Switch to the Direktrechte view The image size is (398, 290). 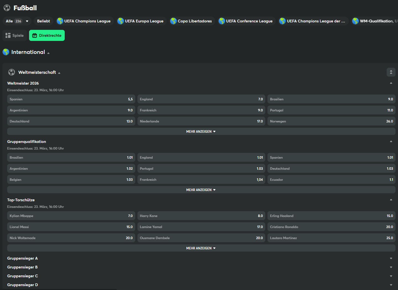pos(47,35)
